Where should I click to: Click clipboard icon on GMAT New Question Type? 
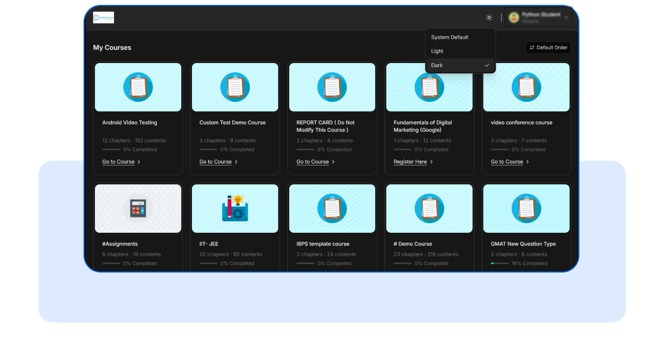(526, 208)
